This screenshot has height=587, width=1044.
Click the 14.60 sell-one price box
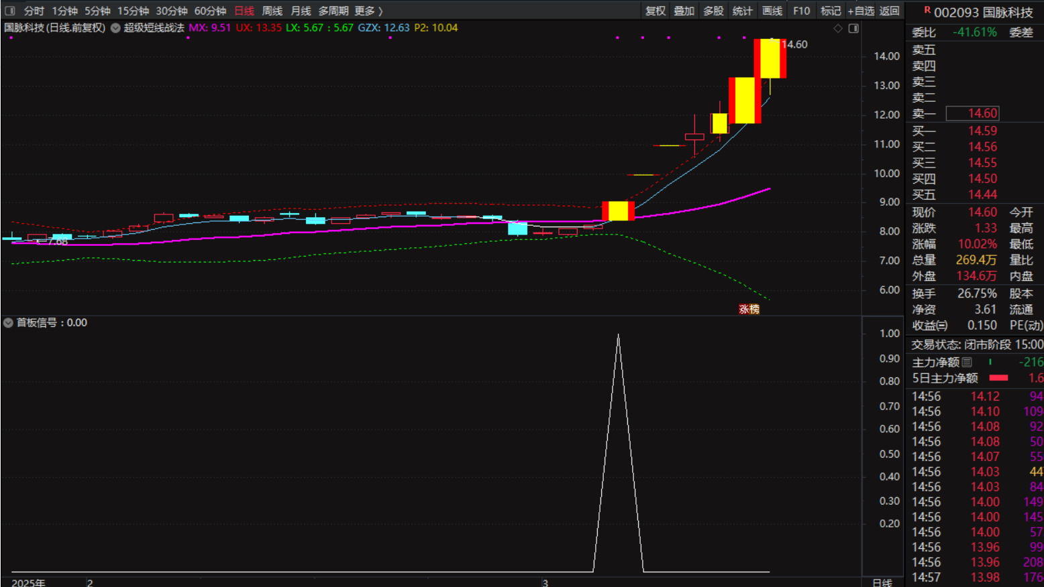pos(982,114)
